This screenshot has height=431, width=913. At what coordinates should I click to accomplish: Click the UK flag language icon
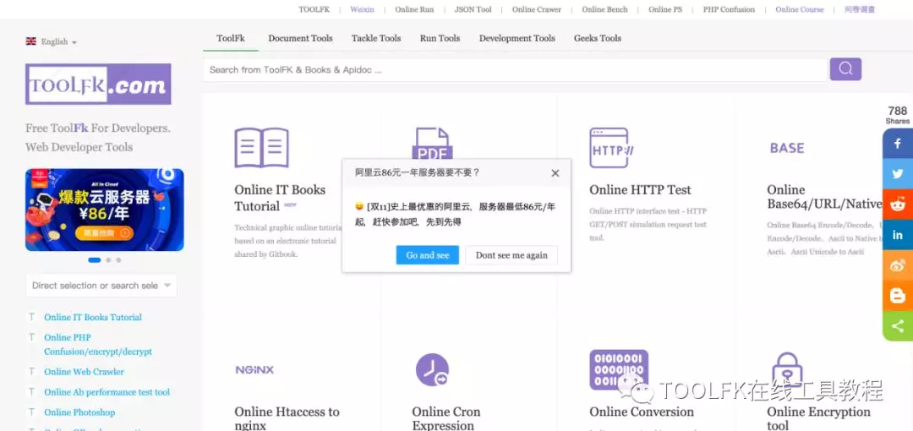pos(31,41)
